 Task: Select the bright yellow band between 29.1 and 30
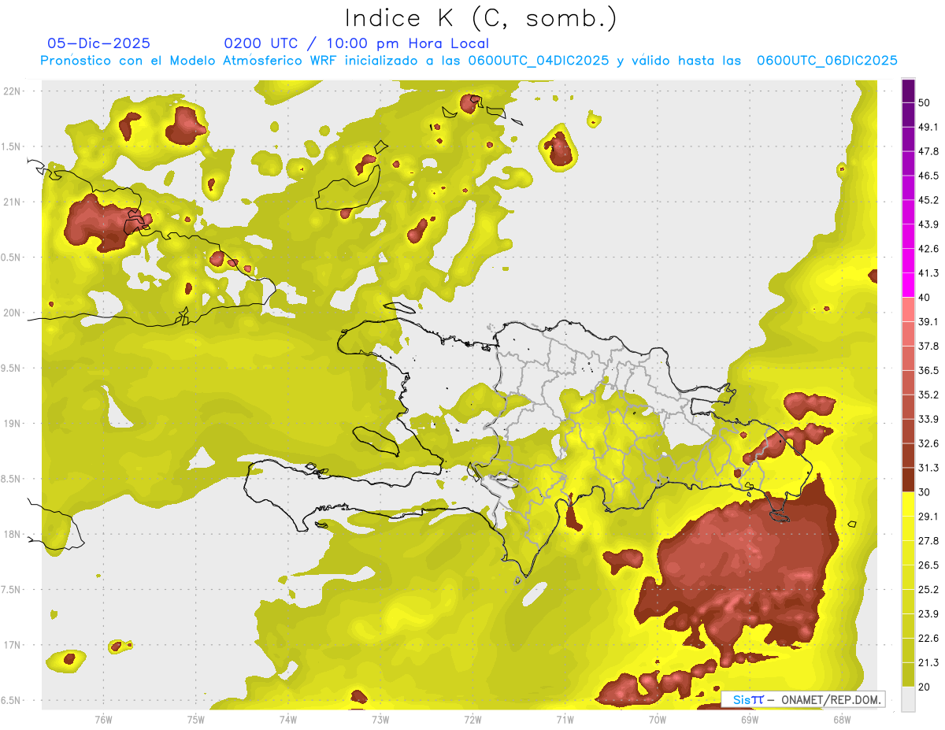(x=909, y=504)
